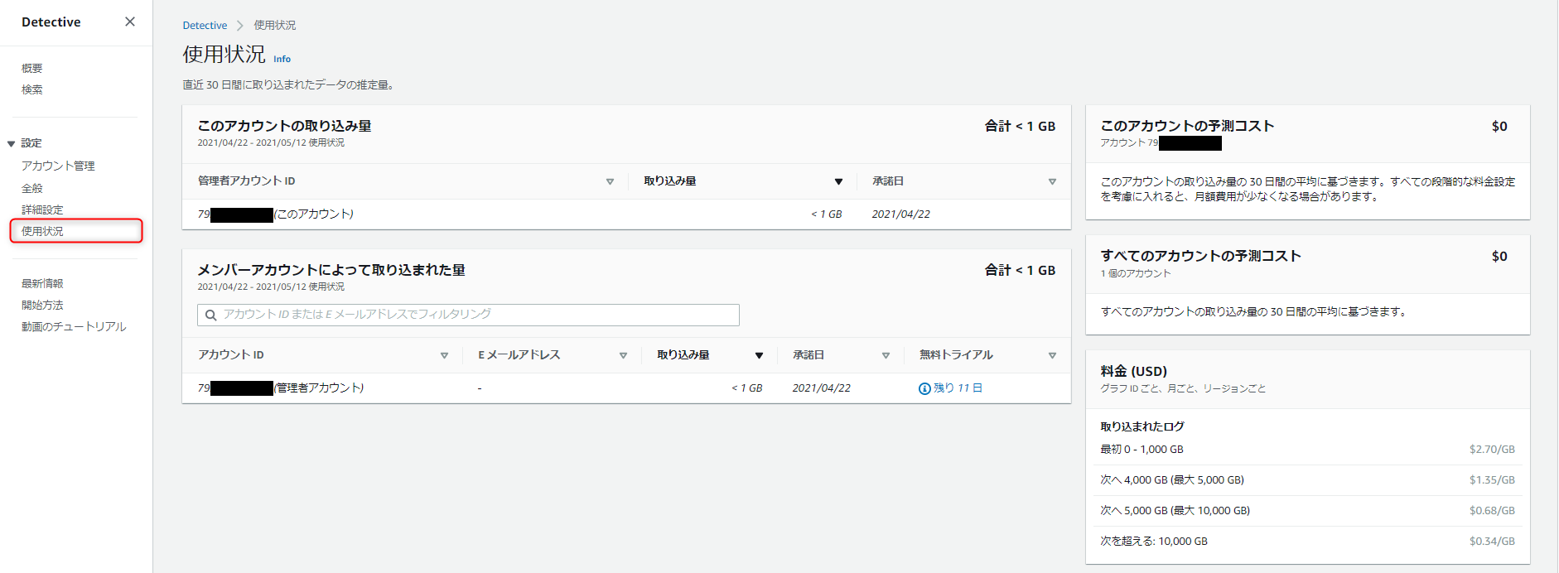Sort member accounts by アカウント ID
The height and width of the screenshot is (573, 1559).
coord(444,355)
